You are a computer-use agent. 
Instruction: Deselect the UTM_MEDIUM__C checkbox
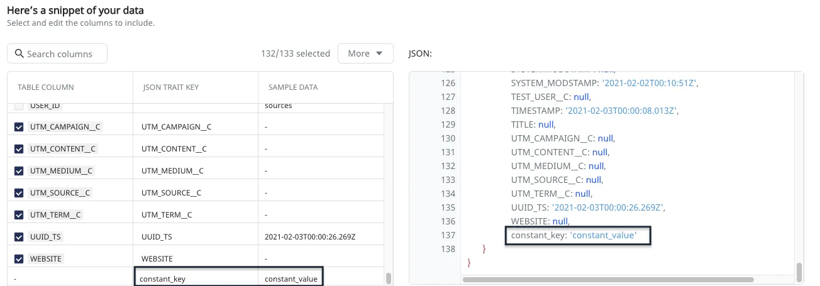tap(19, 171)
